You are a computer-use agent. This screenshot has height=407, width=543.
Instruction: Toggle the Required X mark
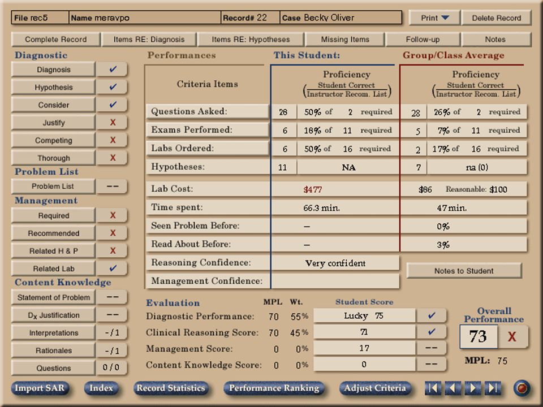pyautogui.click(x=112, y=215)
